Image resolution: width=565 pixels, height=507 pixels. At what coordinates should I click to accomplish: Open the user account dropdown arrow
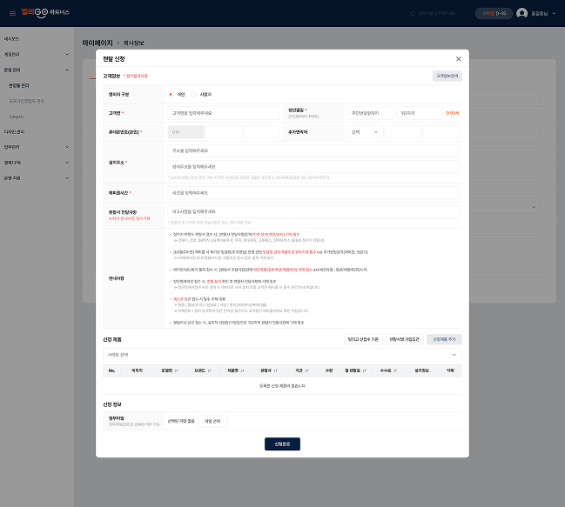tap(554, 13)
